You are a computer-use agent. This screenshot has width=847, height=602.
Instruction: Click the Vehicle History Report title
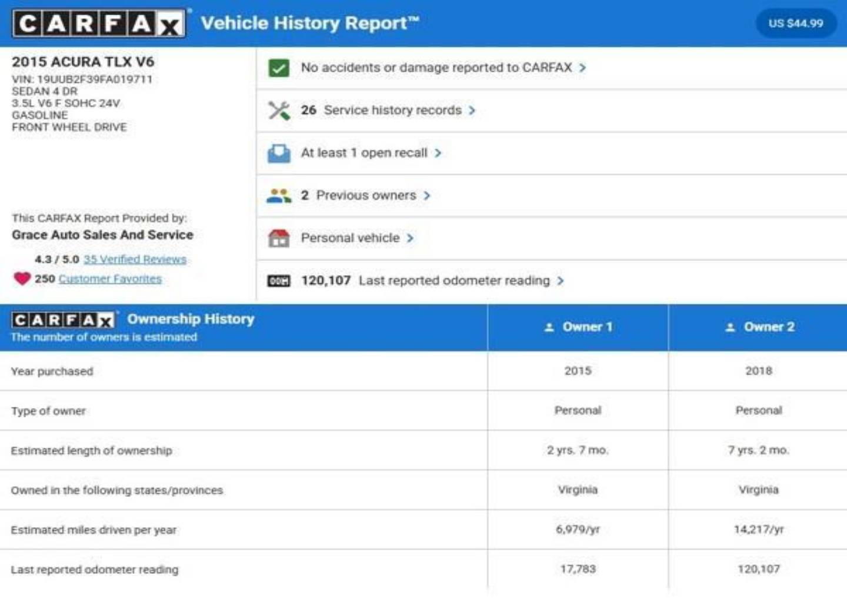310,24
